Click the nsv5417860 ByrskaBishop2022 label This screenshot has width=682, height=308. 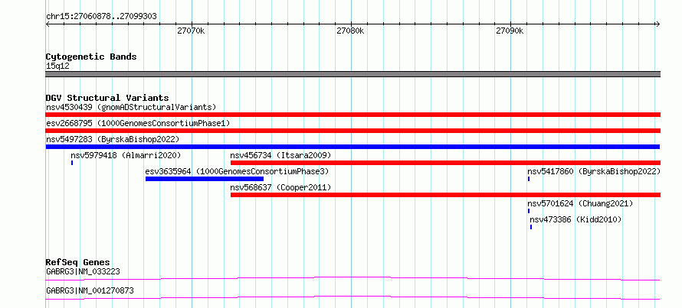point(594,171)
